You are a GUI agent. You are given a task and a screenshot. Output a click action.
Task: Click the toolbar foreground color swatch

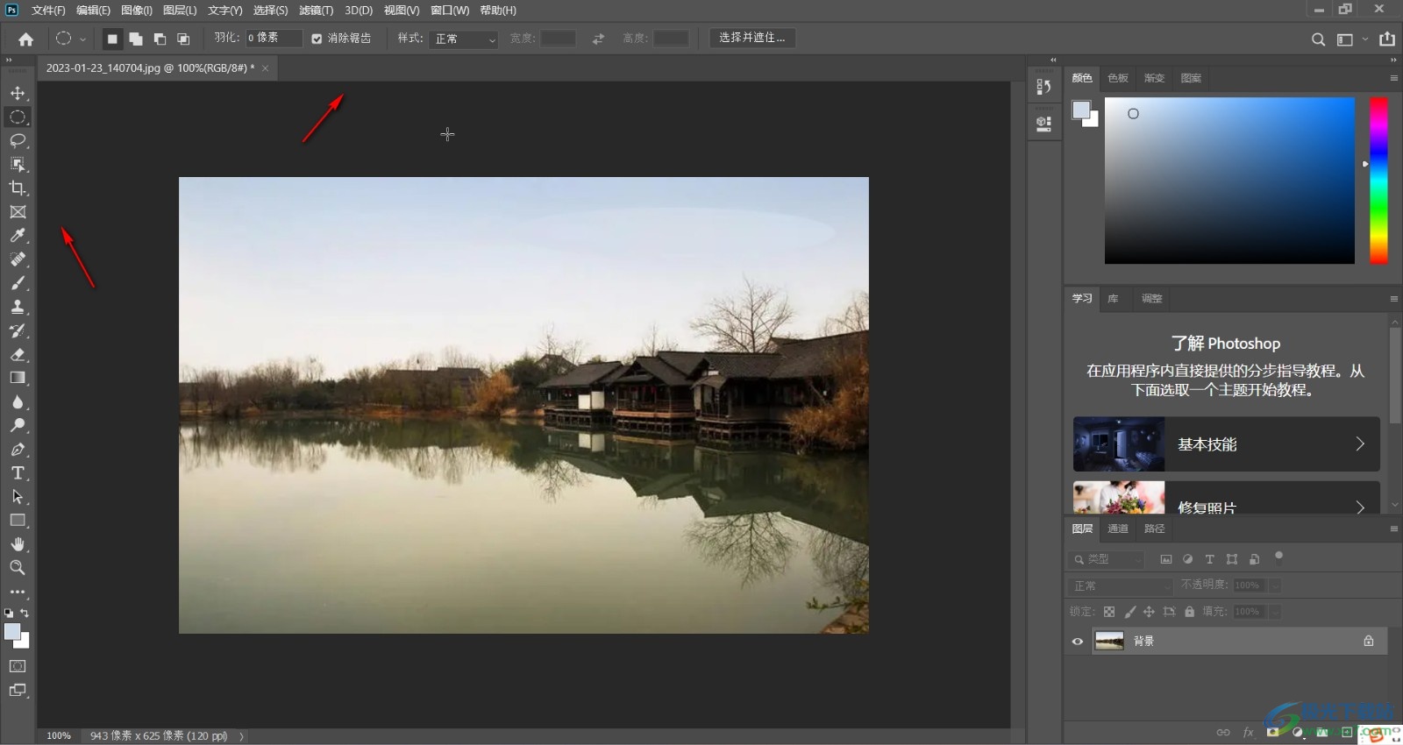12,632
